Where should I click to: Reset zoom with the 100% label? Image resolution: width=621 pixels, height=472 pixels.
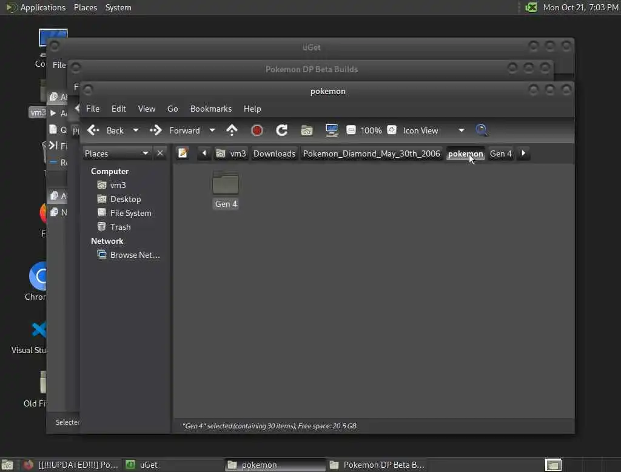(371, 130)
